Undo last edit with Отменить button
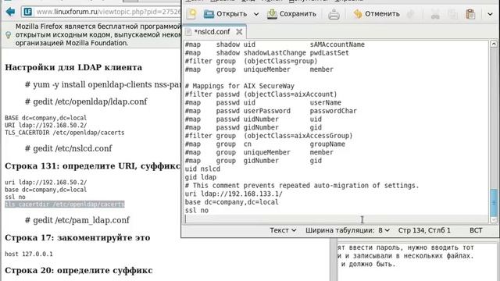Image resolution: width=500 pixels, height=281 pixels. [377, 14]
